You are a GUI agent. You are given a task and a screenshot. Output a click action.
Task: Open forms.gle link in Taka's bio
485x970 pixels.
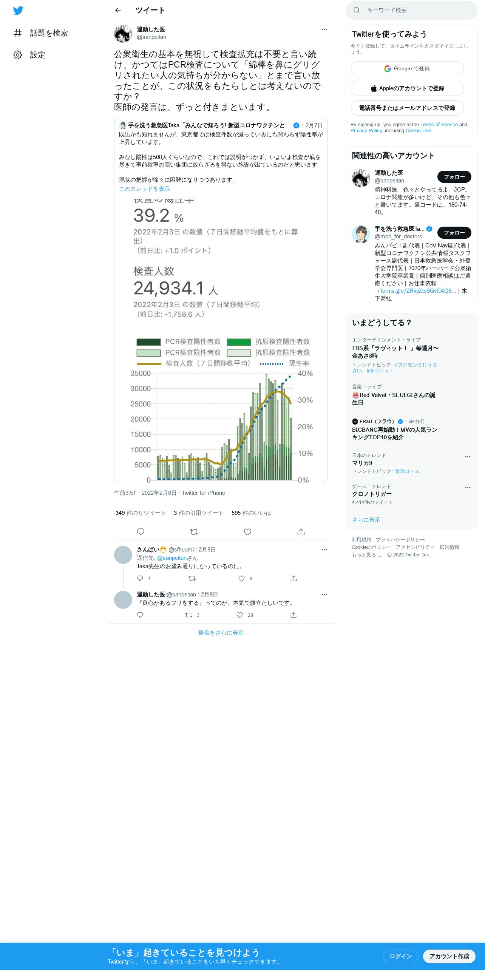pyautogui.click(x=418, y=291)
